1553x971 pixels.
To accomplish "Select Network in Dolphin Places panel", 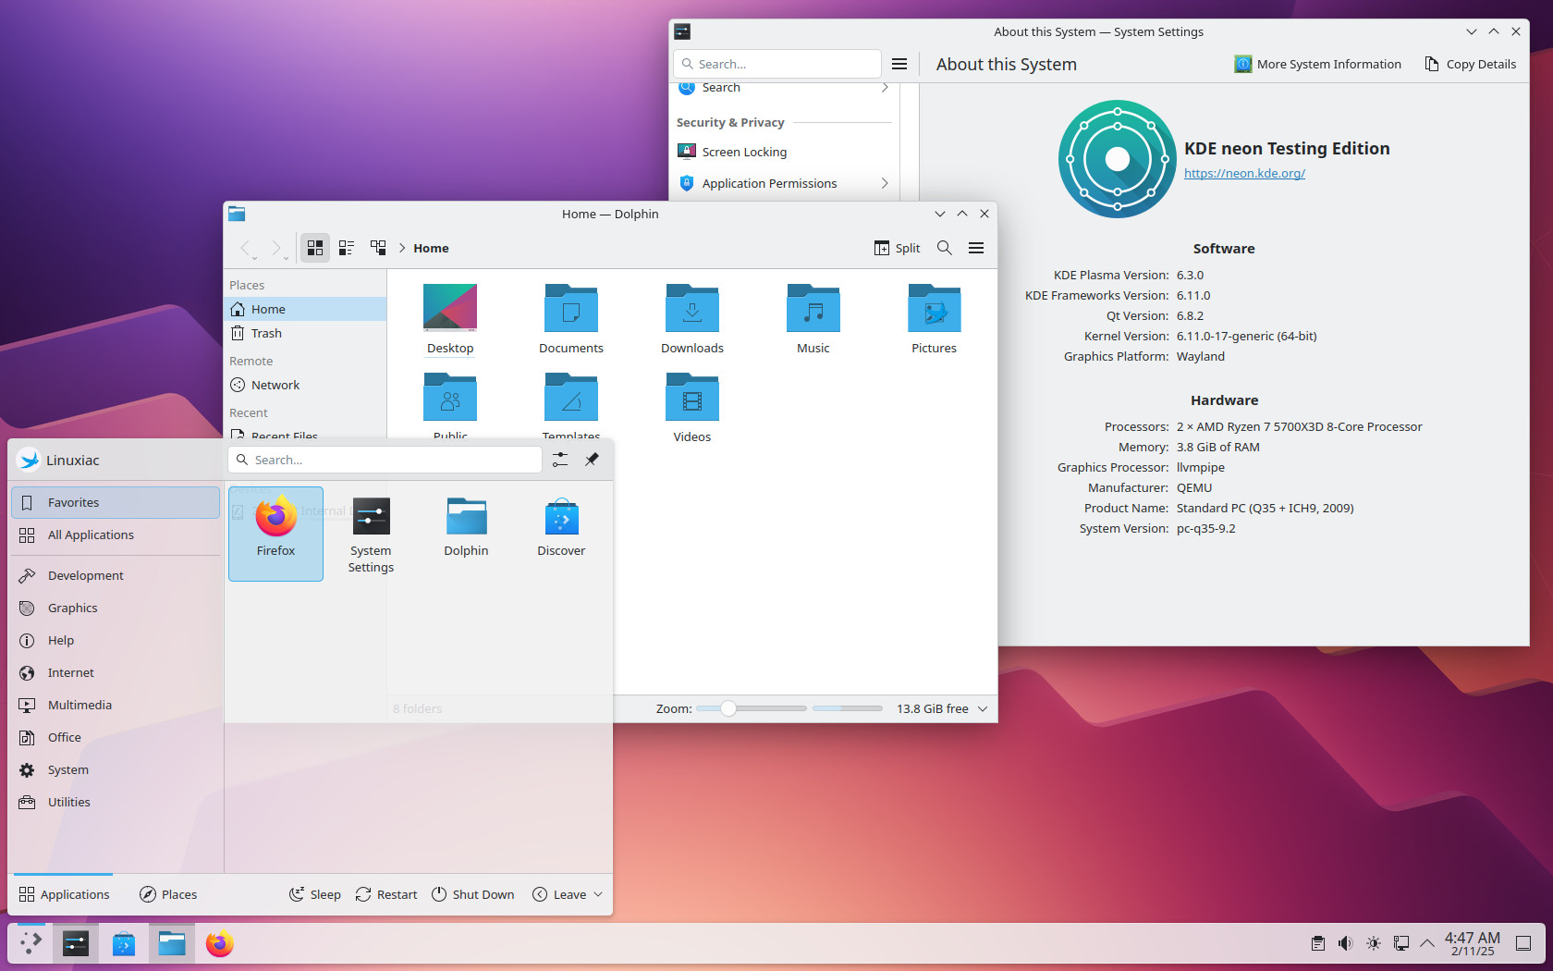I will pos(306,385).
